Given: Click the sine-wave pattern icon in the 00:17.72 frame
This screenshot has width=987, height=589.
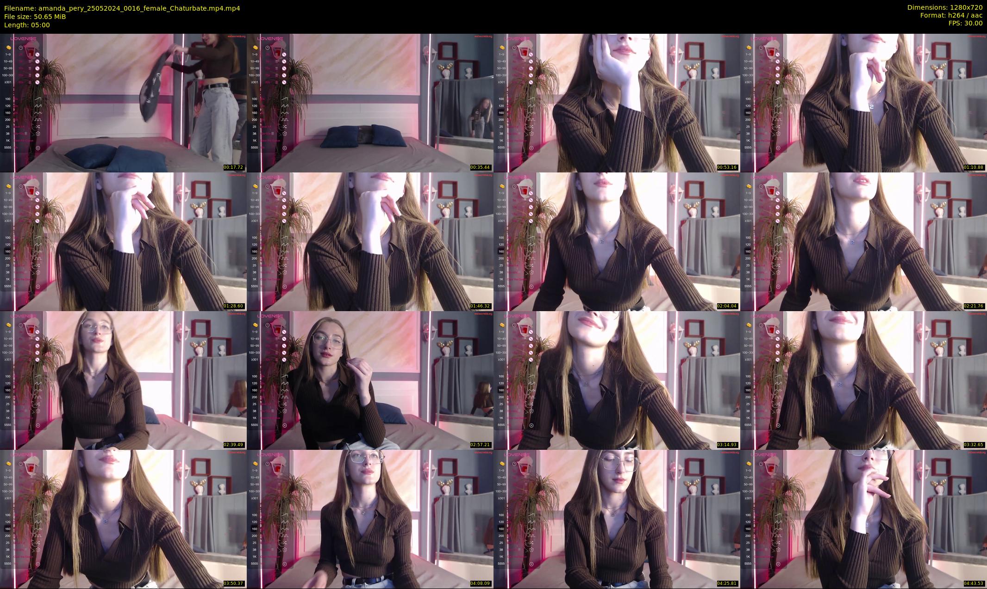Looking at the screenshot, I should [38, 113].
